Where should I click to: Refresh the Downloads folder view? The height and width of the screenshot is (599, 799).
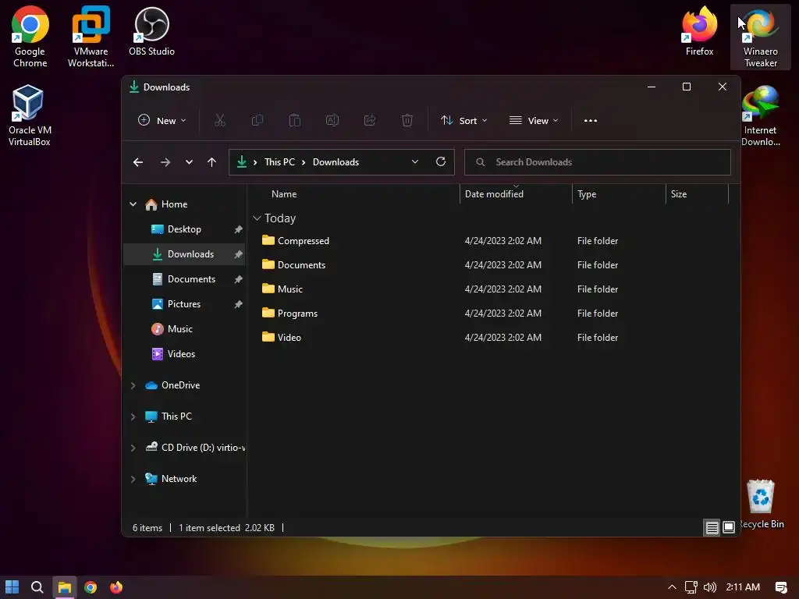pyautogui.click(x=441, y=161)
